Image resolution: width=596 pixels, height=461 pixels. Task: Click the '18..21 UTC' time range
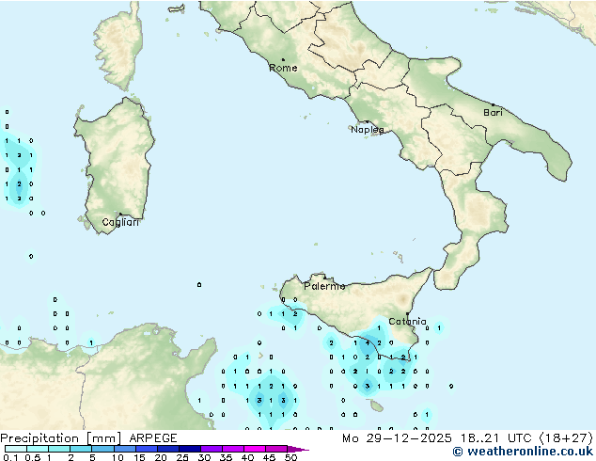click(x=496, y=438)
